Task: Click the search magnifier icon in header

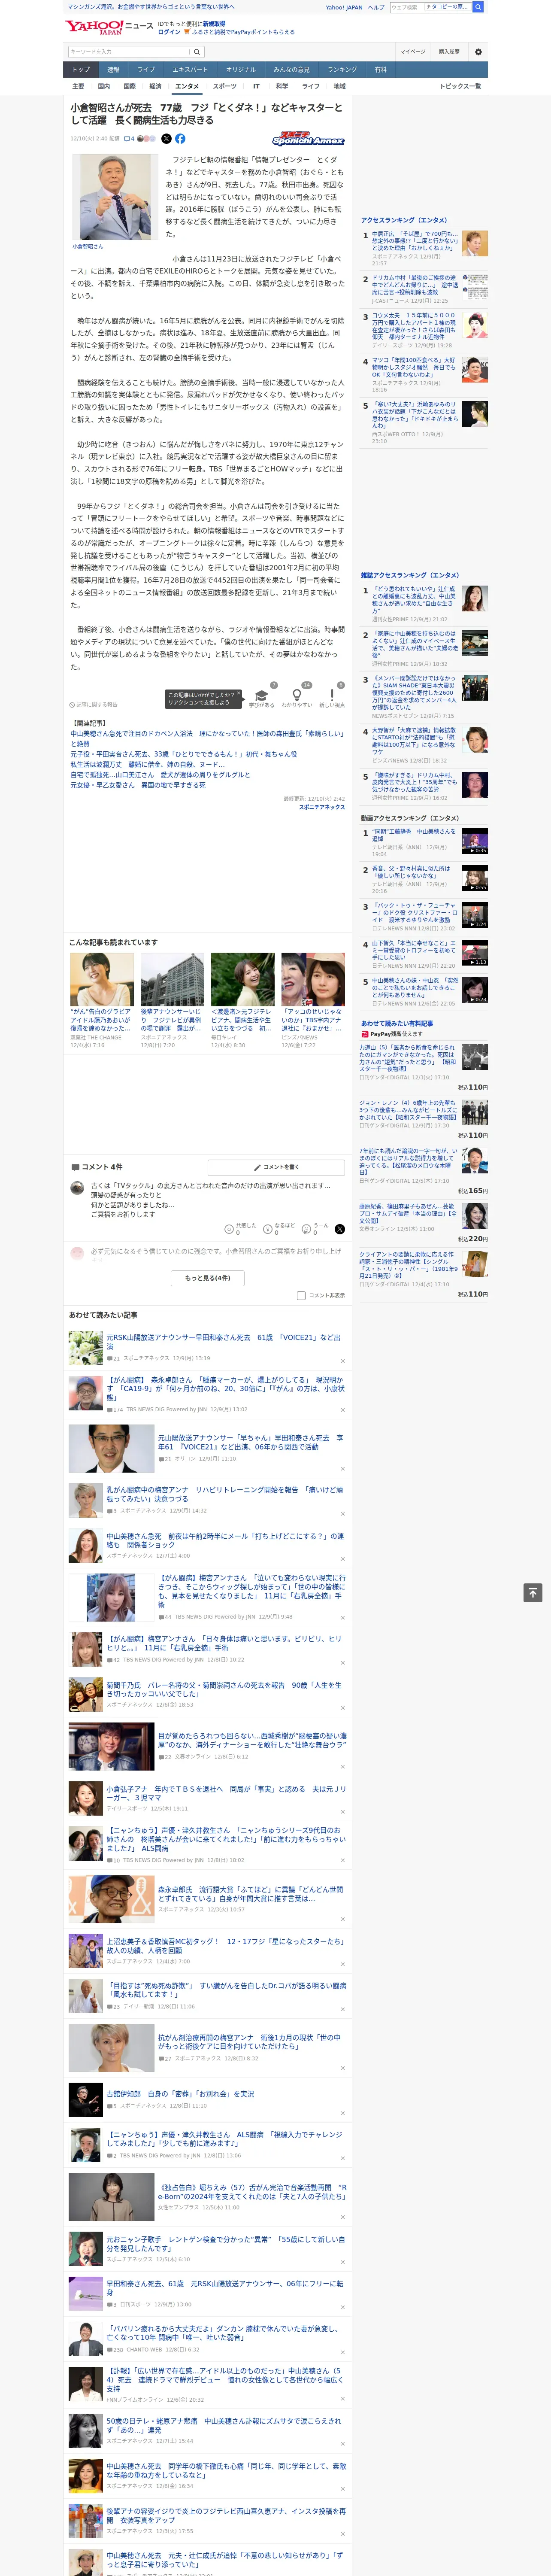Action: coord(197,52)
